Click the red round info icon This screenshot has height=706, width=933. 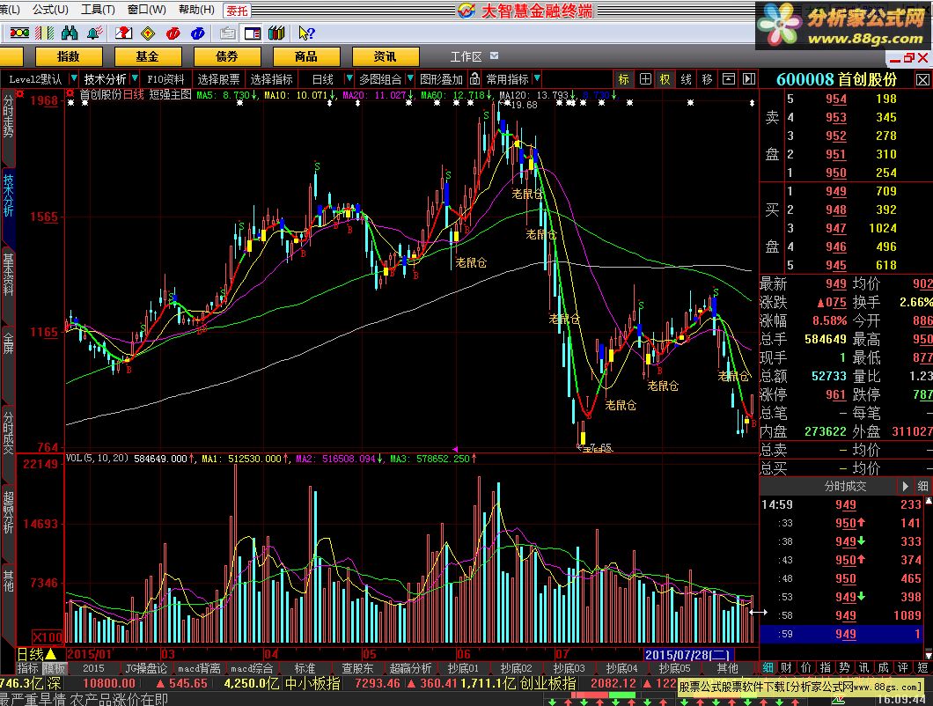coord(173,33)
